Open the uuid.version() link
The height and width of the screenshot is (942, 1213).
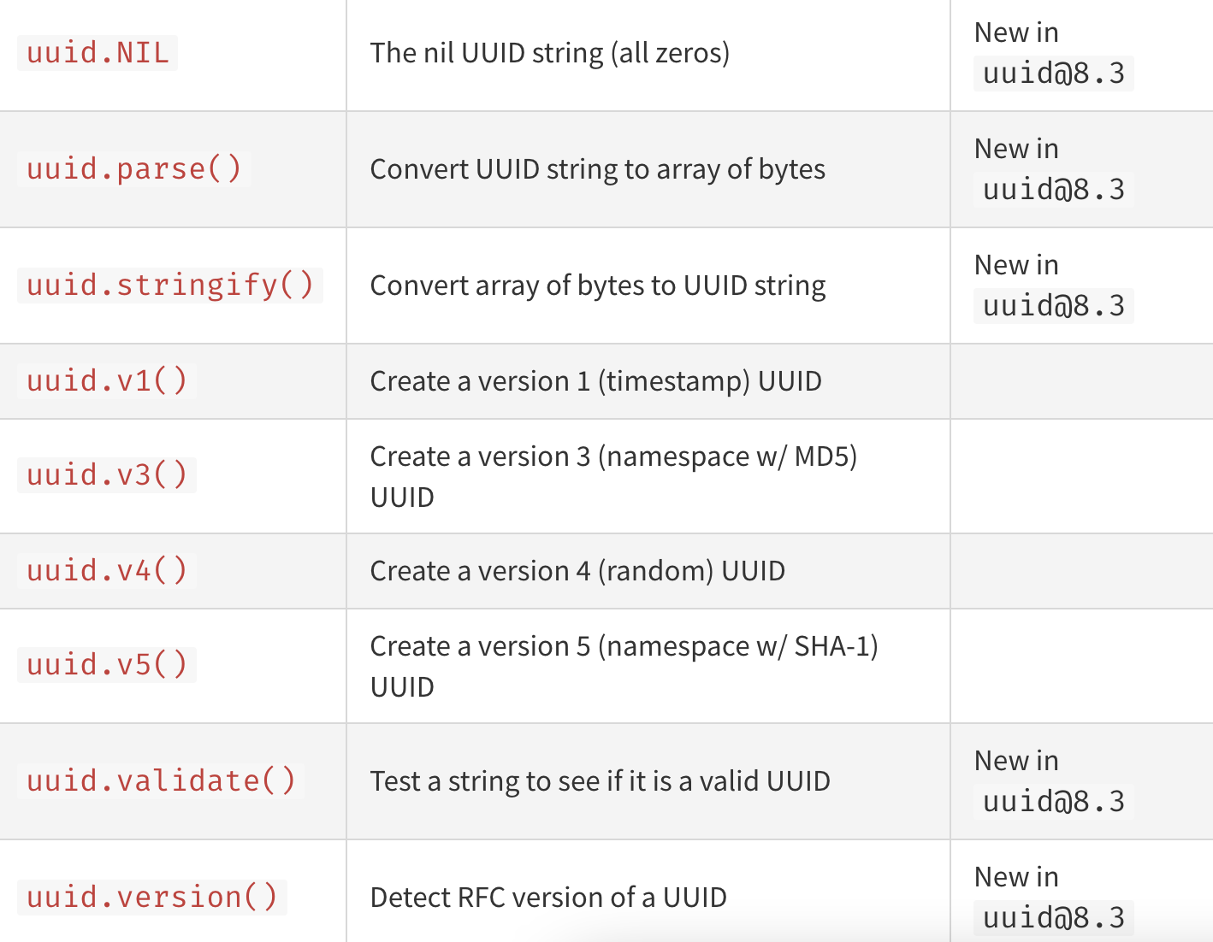[151, 898]
